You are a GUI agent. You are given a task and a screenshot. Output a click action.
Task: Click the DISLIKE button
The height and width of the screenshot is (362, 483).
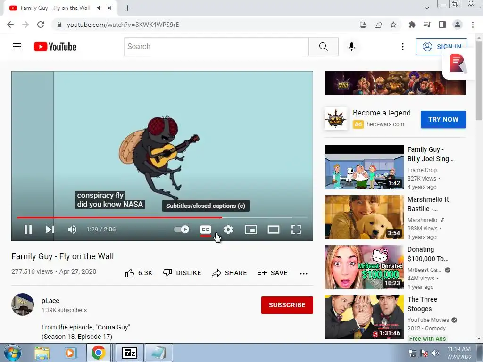point(182,273)
